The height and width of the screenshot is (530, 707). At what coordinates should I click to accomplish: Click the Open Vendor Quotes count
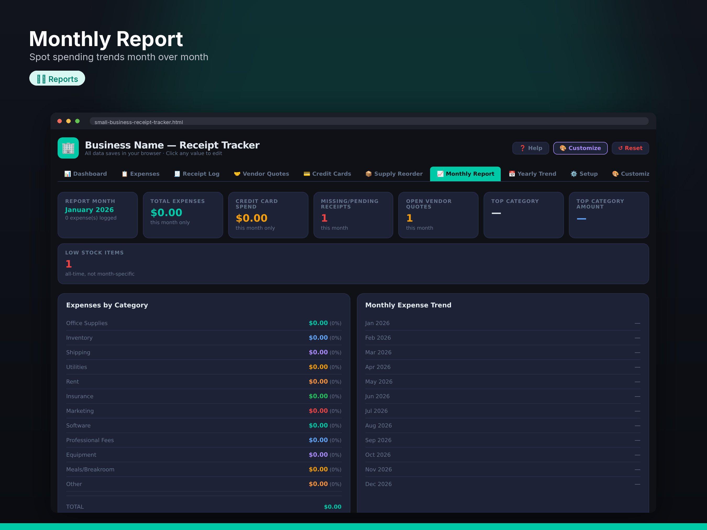pyautogui.click(x=410, y=218)
